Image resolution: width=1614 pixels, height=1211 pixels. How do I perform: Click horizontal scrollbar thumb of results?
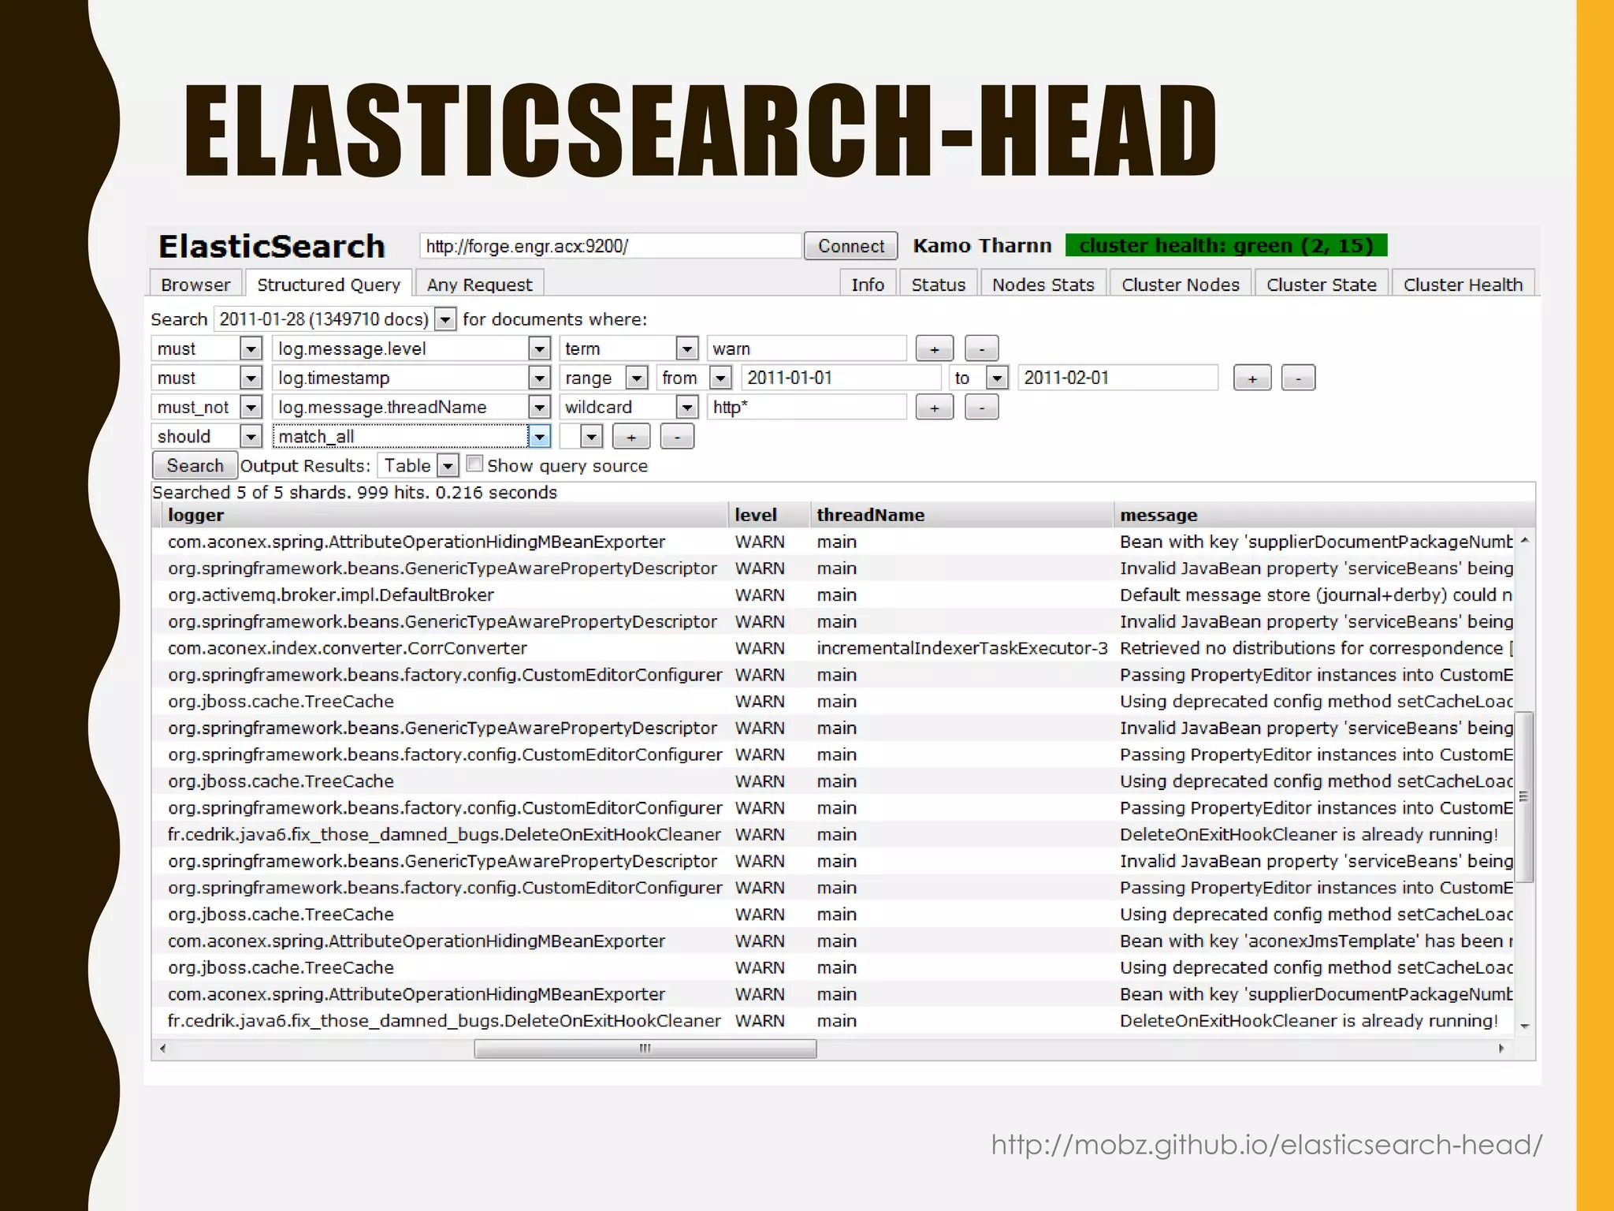pyautogui.click(x=645, y=1049)
